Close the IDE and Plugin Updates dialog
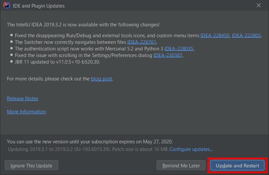 [x=259, y=6]
